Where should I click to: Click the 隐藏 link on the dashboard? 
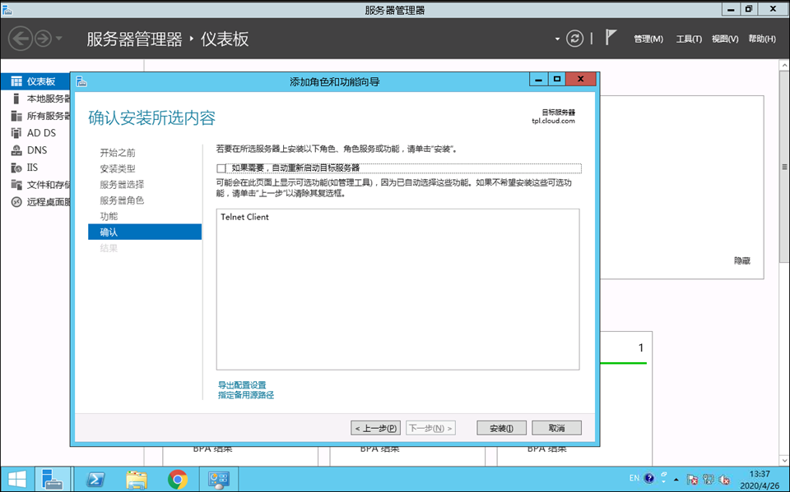click(741, 260)
